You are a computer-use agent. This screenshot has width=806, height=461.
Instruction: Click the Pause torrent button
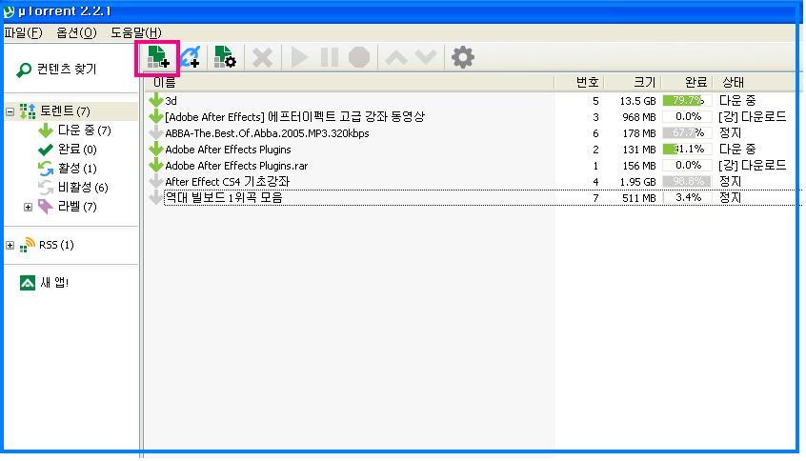tap(330, 57)
